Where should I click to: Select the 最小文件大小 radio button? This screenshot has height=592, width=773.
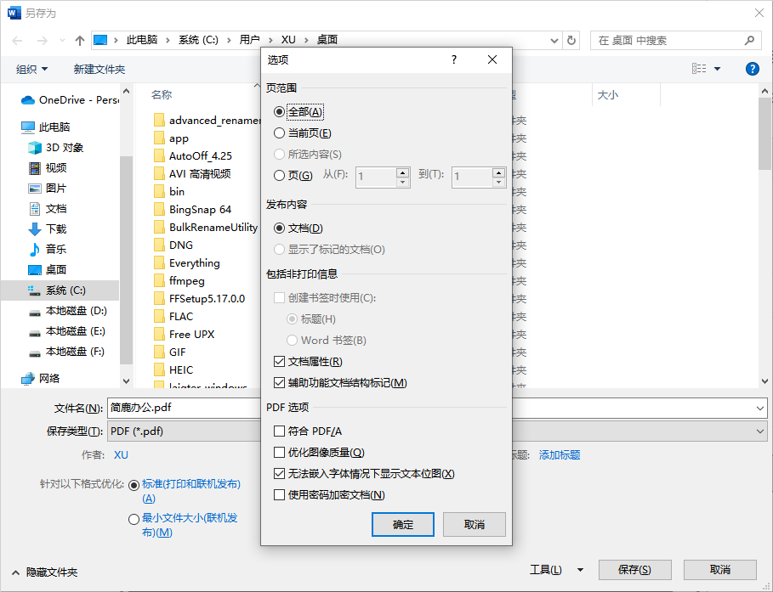pyautogui.click(x=134, y=519)
